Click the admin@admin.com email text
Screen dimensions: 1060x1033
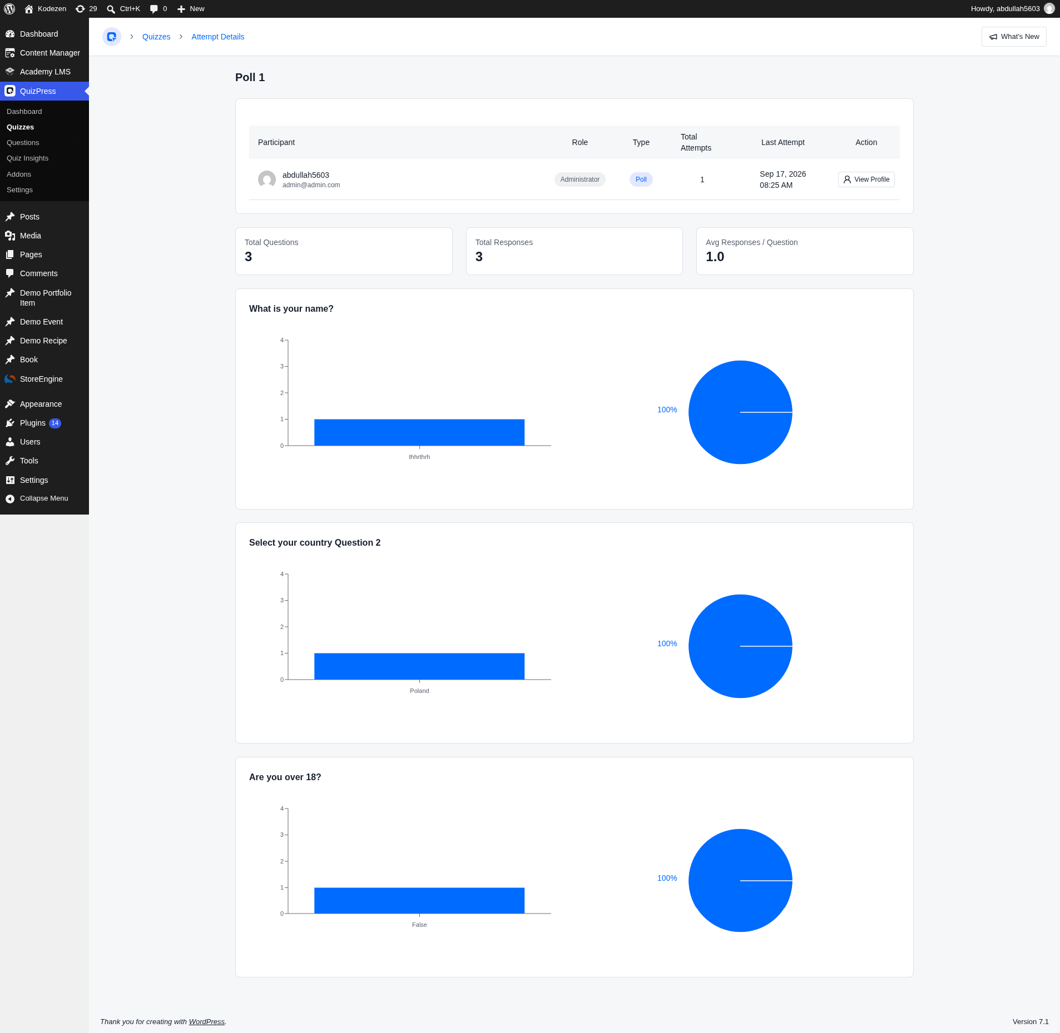click(x=311, y=185)
